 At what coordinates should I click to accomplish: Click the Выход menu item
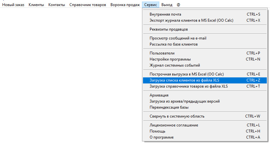click(x=167, y=5)
